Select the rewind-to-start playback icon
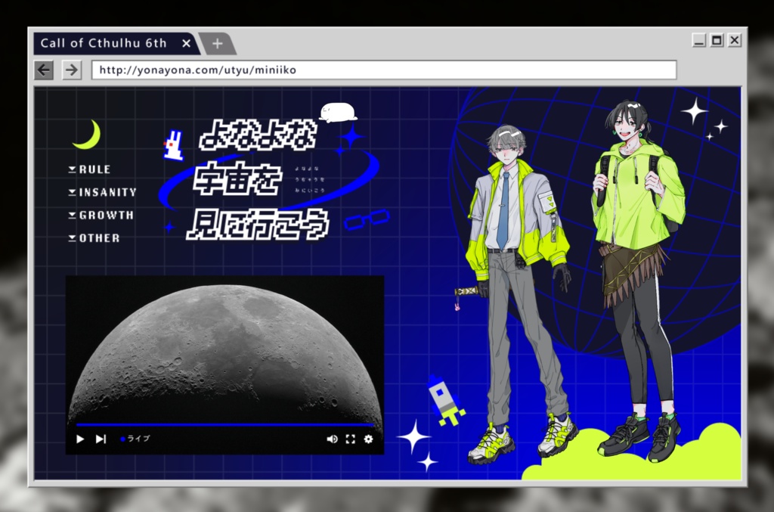The width and height of the screenshot is (774, 512). pos(101,439)
